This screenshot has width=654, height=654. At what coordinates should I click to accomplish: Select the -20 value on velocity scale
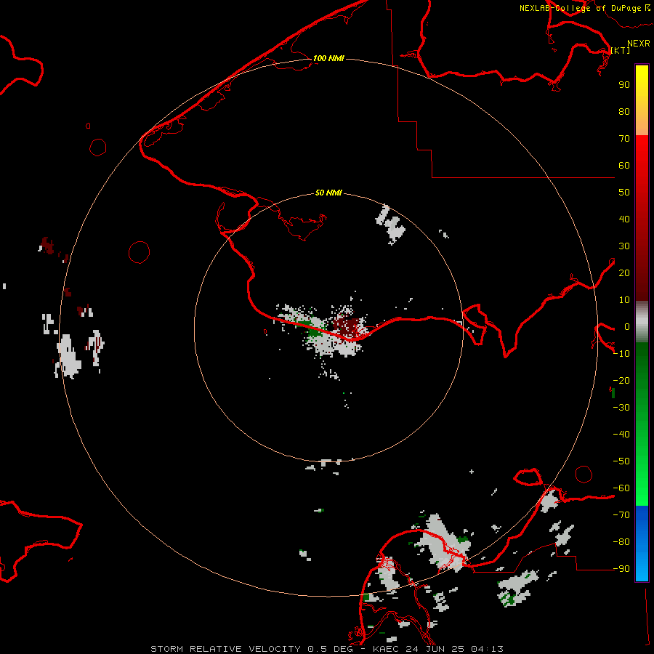[621, 380]
